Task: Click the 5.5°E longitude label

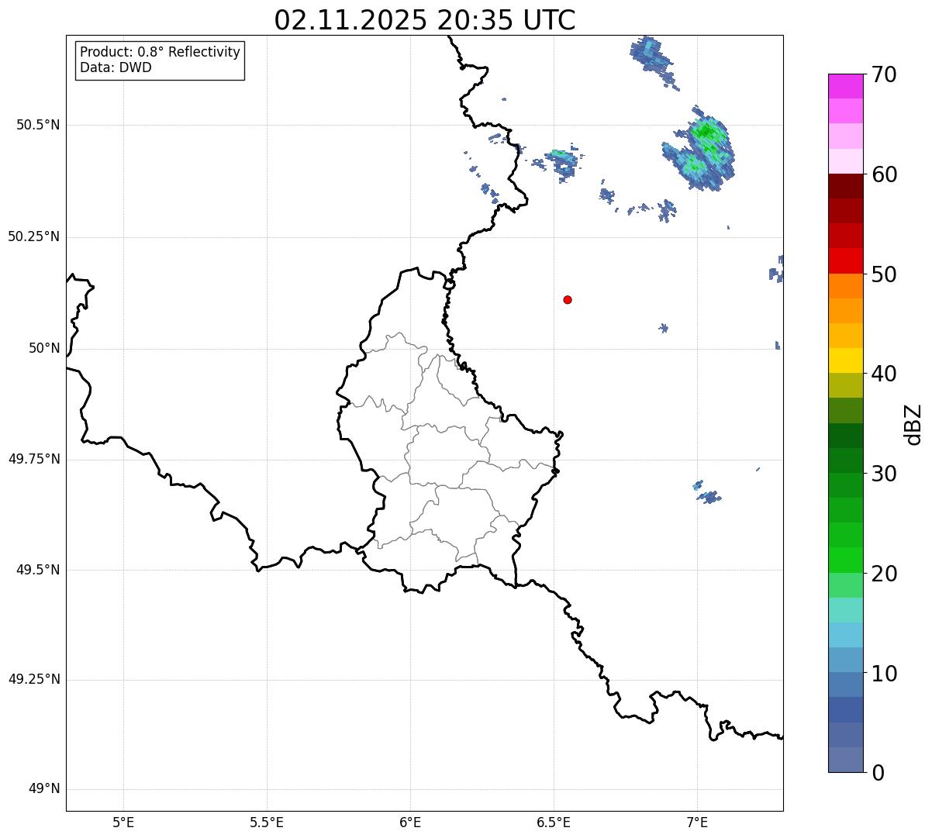Action: click(267, 822)
